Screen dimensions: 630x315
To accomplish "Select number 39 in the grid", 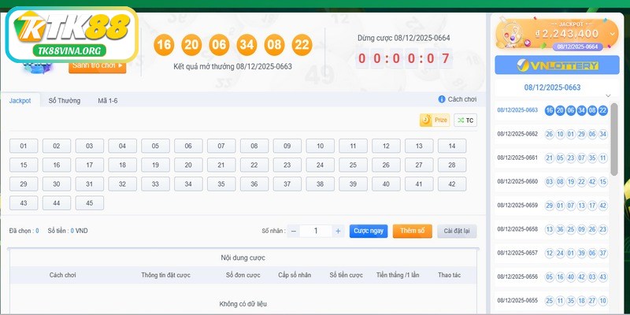I will coord(353,184).
